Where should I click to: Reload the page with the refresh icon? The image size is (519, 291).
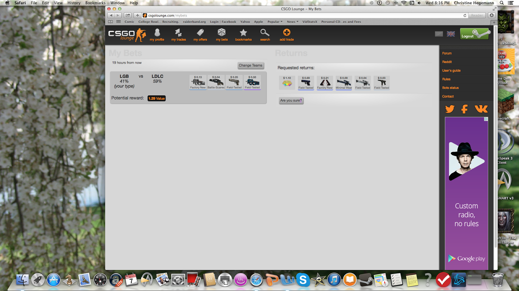[x=465, y=15]
